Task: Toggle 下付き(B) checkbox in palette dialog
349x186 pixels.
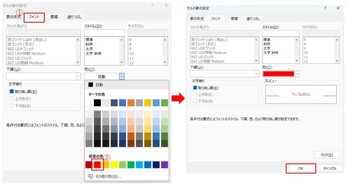Action: tap(12, 106)
